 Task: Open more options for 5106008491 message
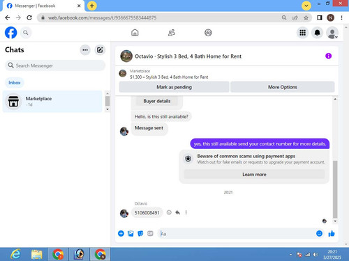click(x=186, y=212)
